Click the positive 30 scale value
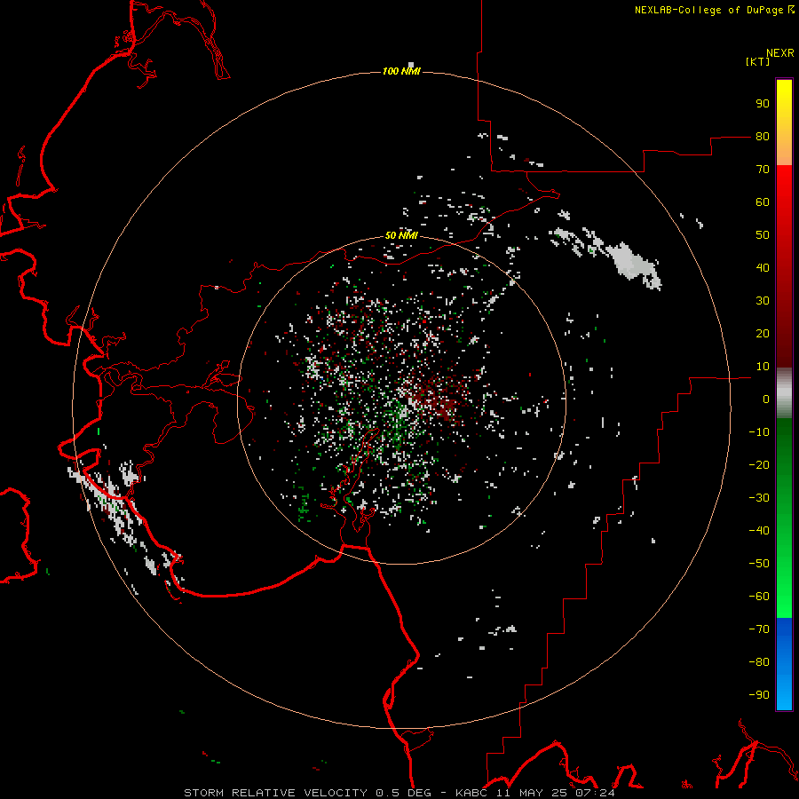The width and height of the screenshot is (799, 799). tap(763, 301)
